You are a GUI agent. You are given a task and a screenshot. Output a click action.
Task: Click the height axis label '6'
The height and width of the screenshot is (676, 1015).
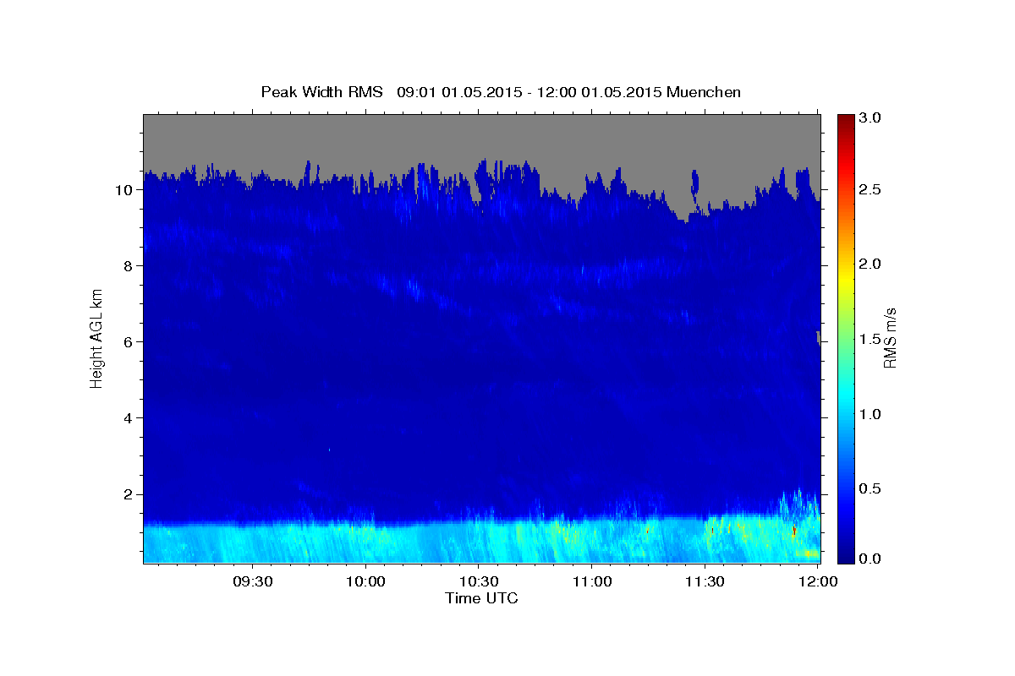click(129, 341)
